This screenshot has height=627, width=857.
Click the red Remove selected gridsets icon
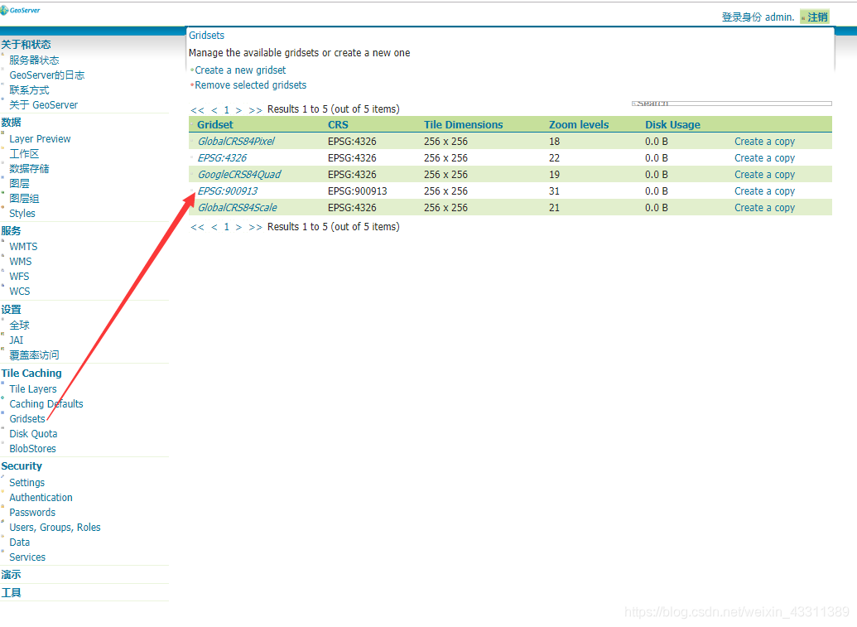click(x=192, y=85)
